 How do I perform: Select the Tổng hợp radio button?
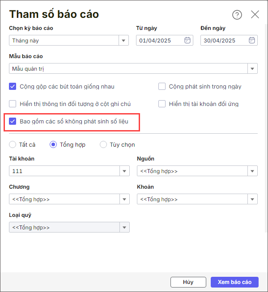53,144
